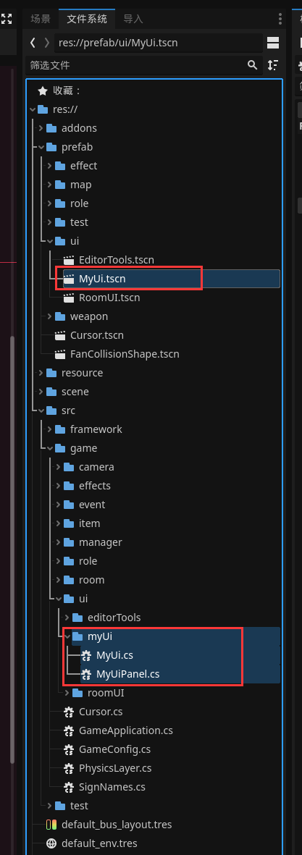This screenshot has width=302, height=855.
Task: Open the file sort options icon
Action: [x=273, y=65]
